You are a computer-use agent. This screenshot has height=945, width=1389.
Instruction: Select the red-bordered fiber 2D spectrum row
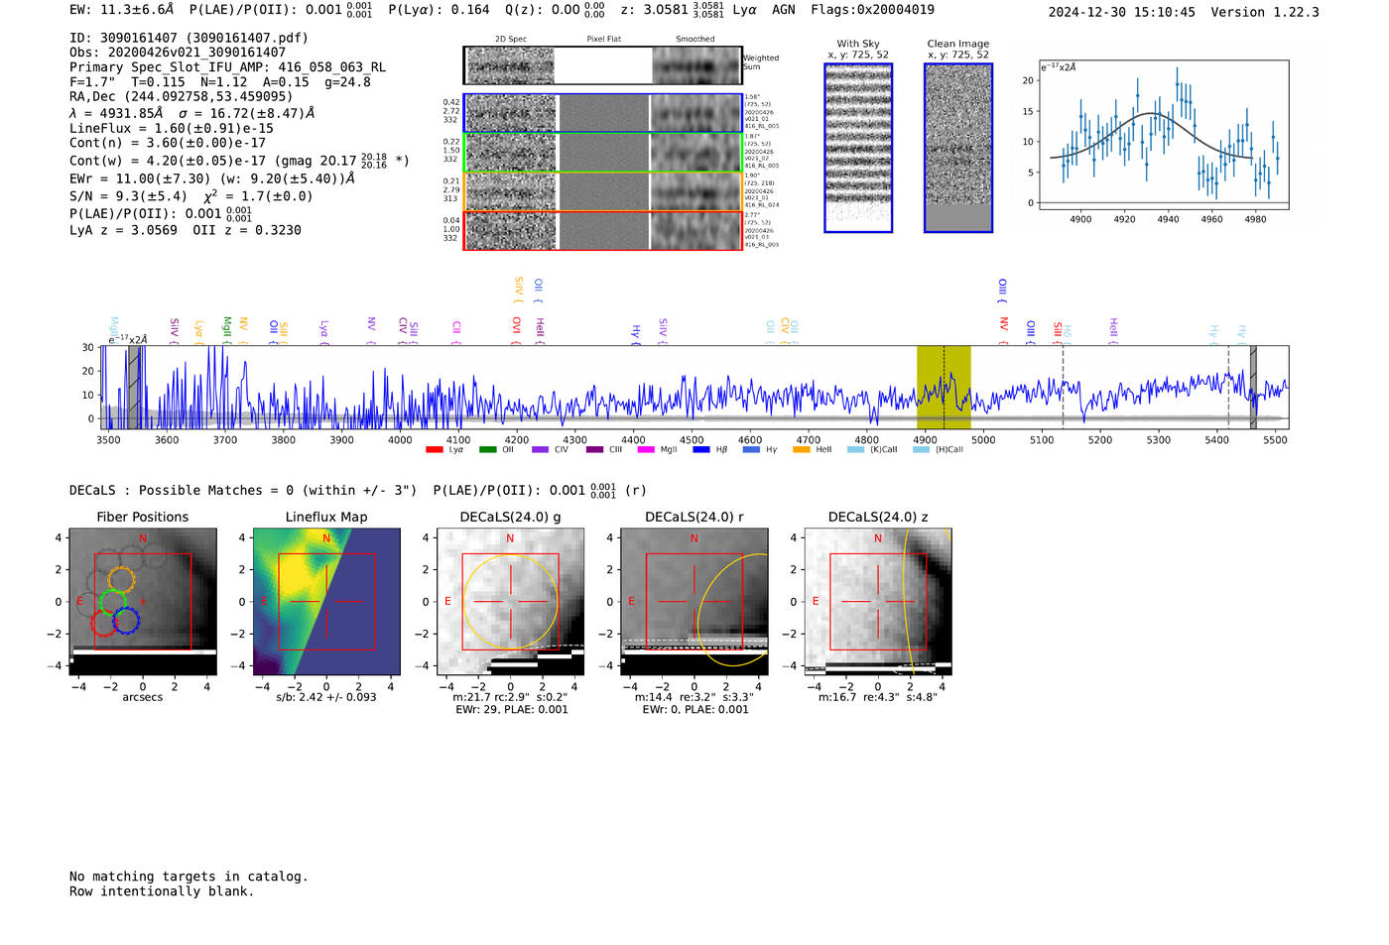tap(603, 230)
